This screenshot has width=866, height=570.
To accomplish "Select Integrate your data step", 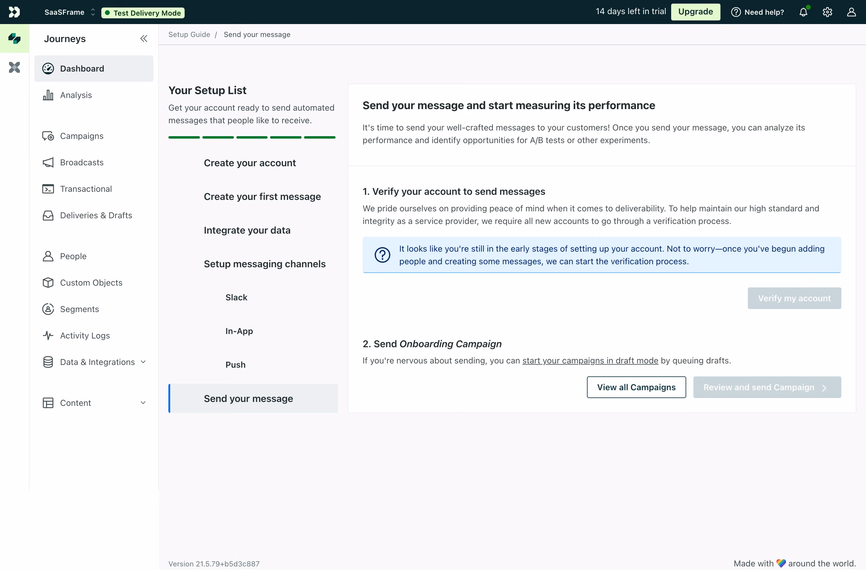I will tap(253, 230).
